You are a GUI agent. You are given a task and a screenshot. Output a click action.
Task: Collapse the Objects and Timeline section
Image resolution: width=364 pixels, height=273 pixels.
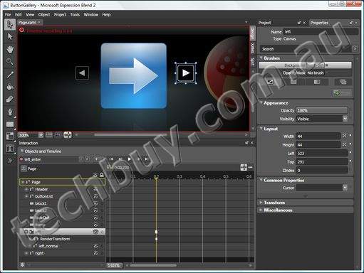pos(22,151)
